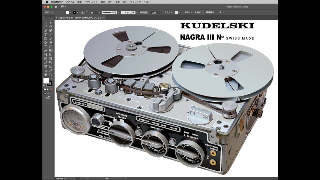Open the Home screen icon
The image size is (320, 180).
coord(56,6)
